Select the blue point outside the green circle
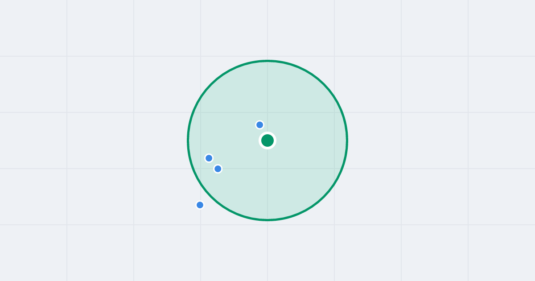Screen dimensions: 535x281 point(200,205)
